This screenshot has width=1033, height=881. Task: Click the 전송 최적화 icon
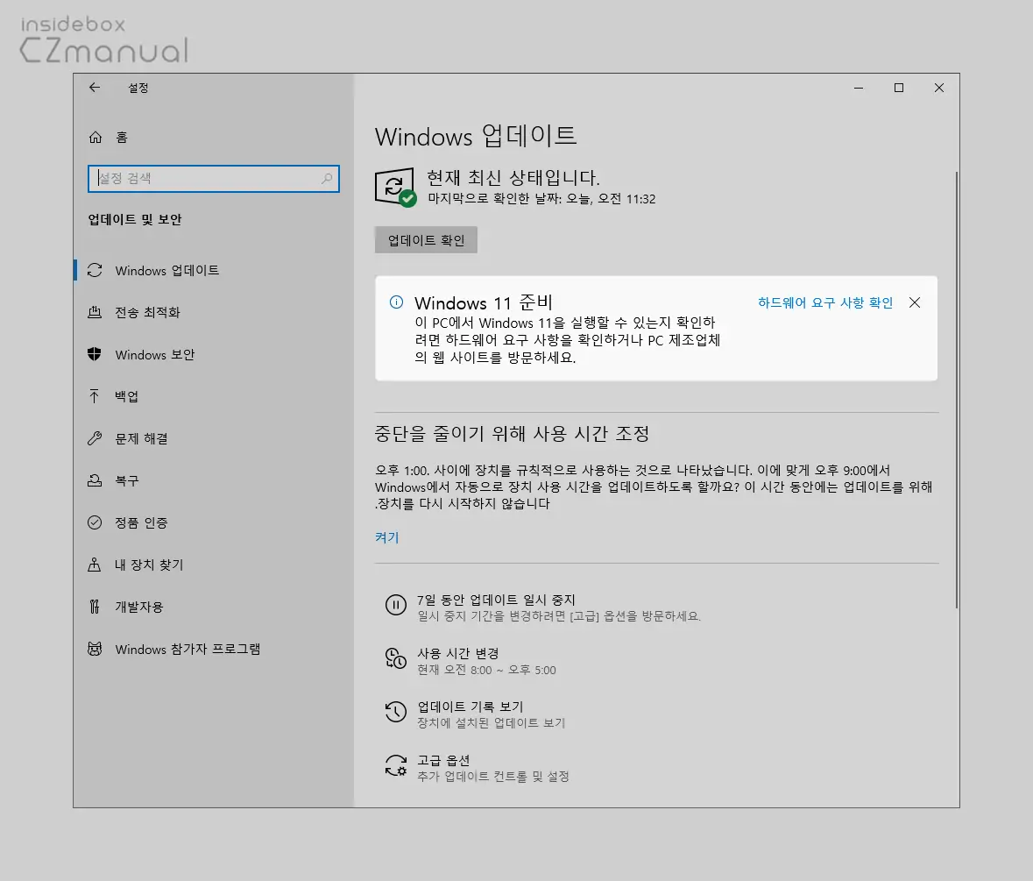click(x=95, y=312)
